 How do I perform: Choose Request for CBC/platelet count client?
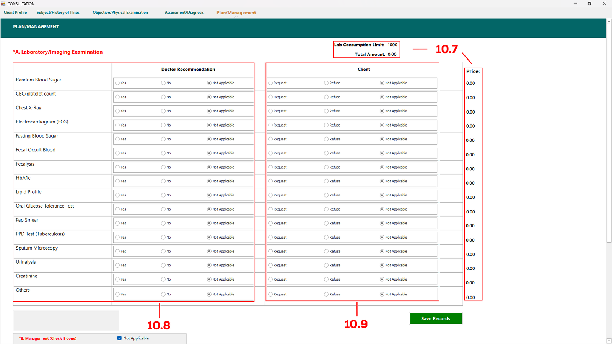click(270, 97)
